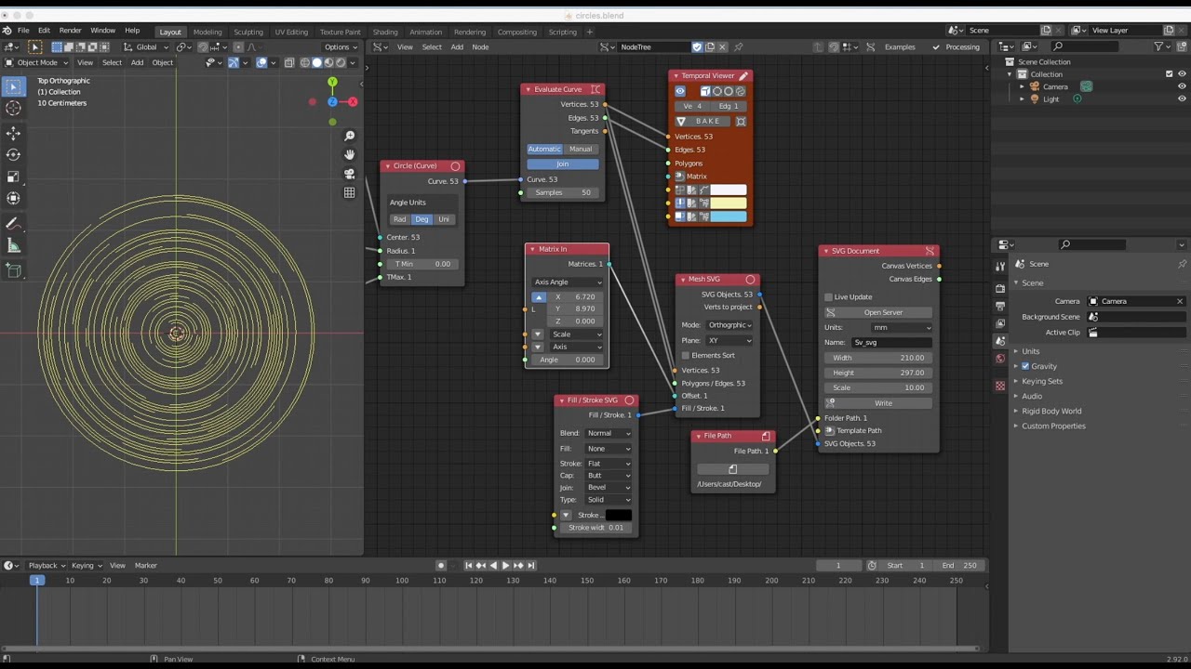Select the Measure tool
Screen dimensions: 1191x669
[x=13, y=246]
